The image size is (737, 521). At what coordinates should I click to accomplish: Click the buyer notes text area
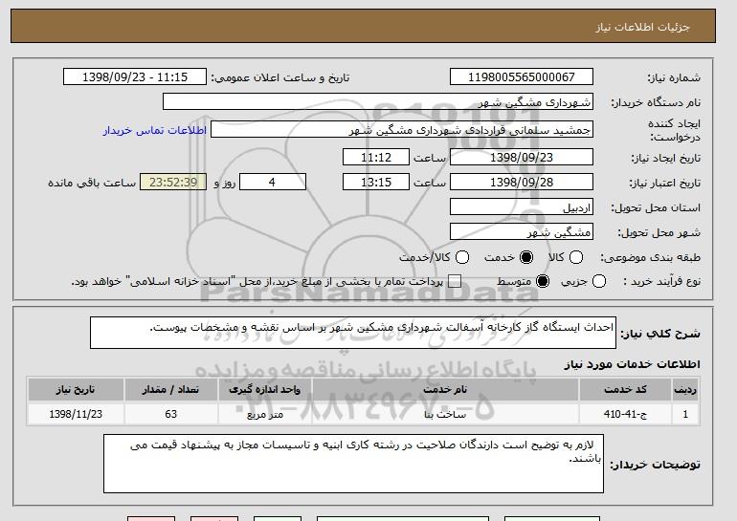[x=353, y=464]
